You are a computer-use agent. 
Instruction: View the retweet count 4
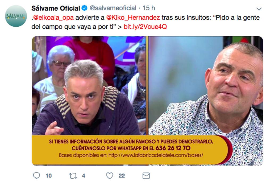tap(84, 176)
